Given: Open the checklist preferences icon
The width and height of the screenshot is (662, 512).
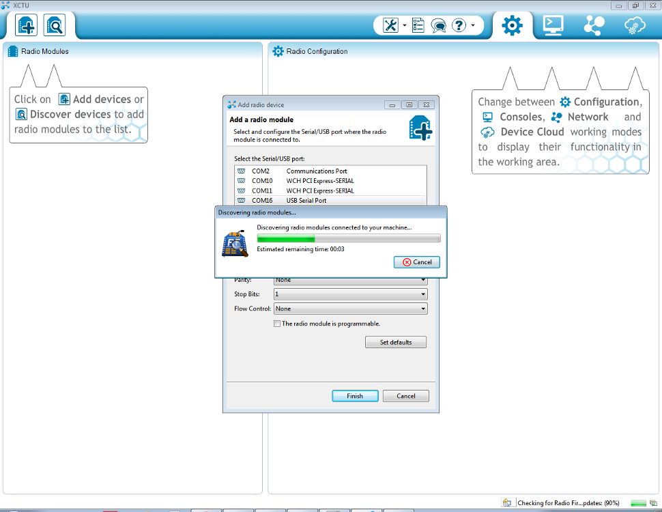Looking at the screenshot, I should pyautogui.click(x=418, y=25).
